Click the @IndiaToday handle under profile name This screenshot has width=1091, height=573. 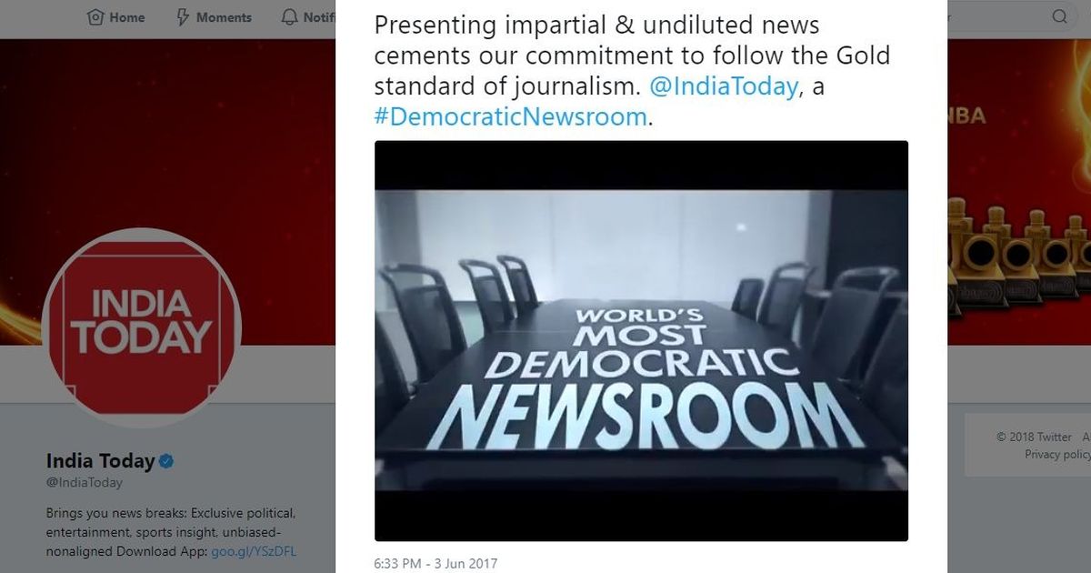(x=85, y=483)
